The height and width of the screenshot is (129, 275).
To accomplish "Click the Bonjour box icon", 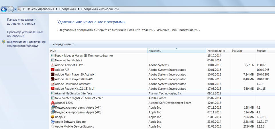I will [x=52, y=117].
